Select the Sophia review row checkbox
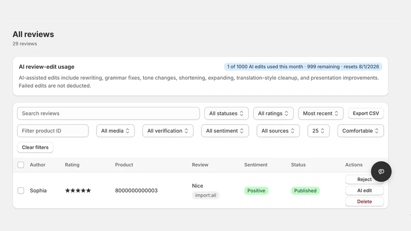 (x=21, y=190)
